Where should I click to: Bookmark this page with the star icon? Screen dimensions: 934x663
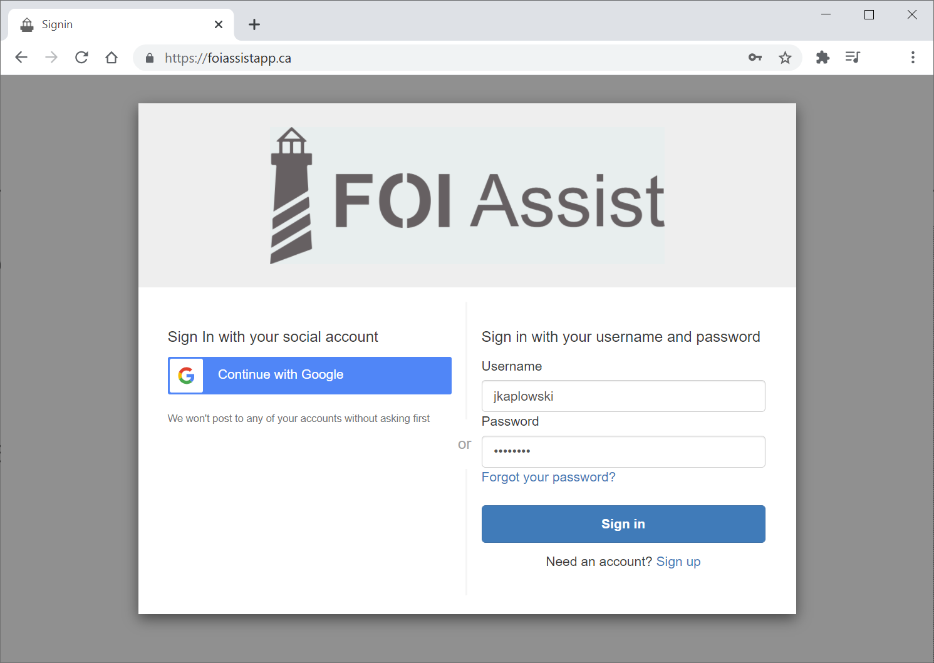(785, 58)
